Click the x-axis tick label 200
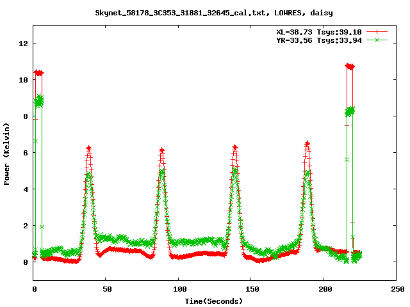This screenshot has width=410, height=307. tap(325, 289)
